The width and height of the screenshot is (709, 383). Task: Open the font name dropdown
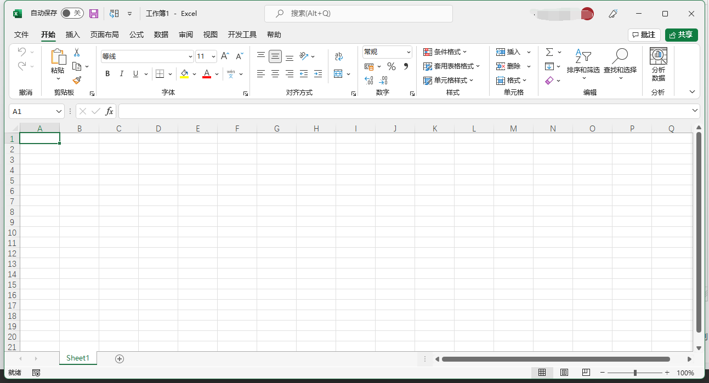tap(190, 56)
